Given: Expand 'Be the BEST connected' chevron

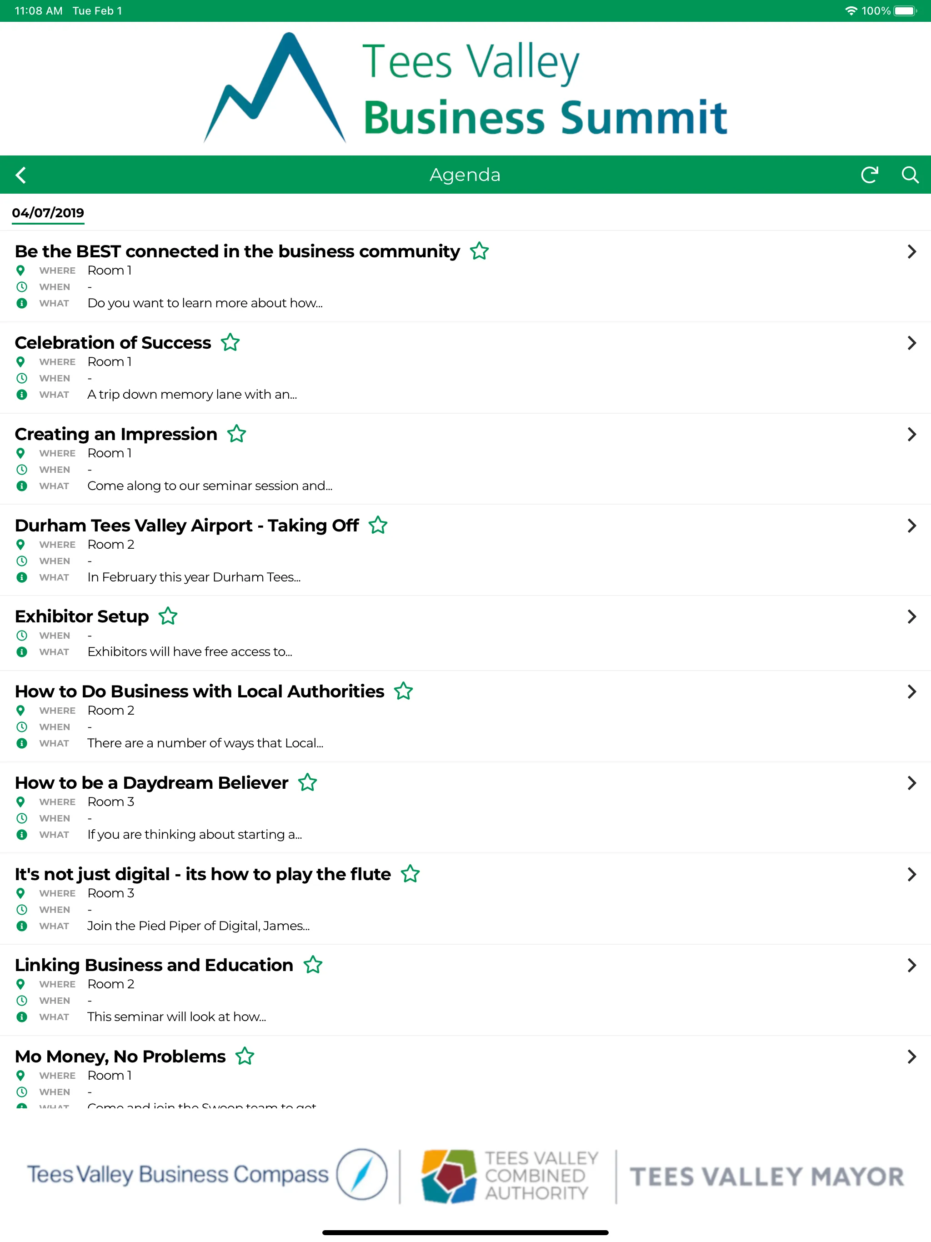Looking at the screenshot, I should coord(911,251).
